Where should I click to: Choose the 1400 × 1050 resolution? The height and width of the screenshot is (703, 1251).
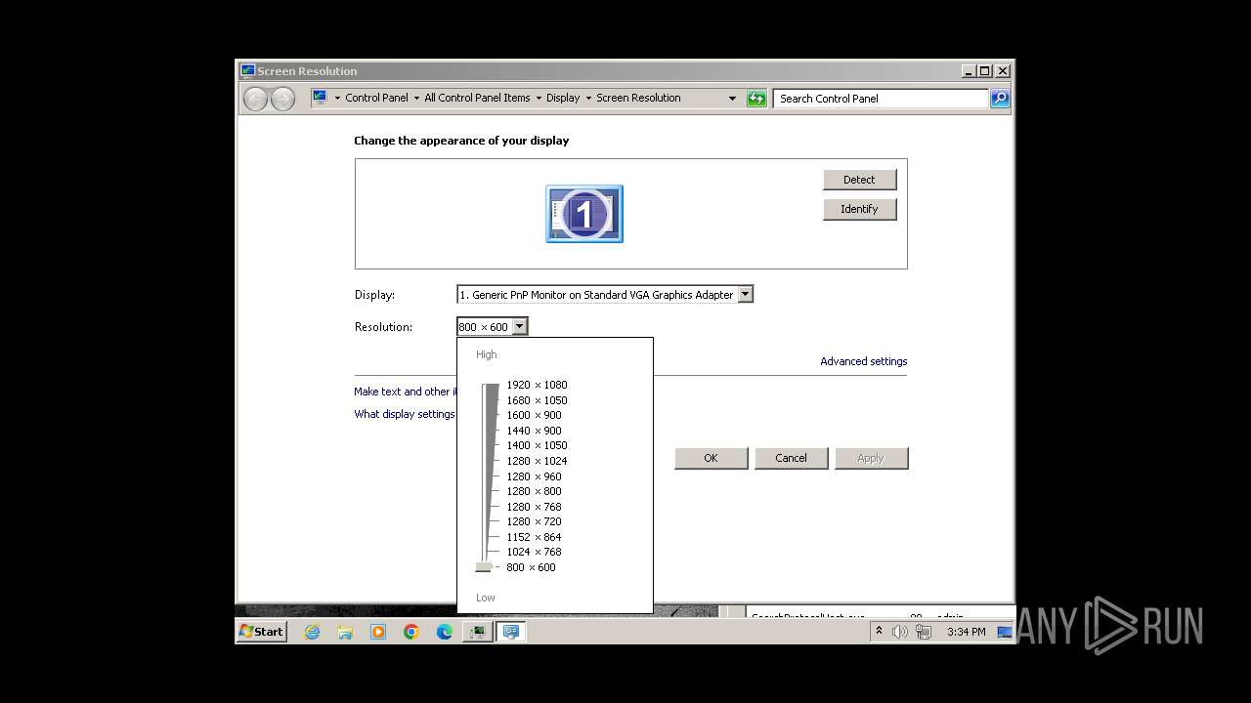pyautogui.click(x=537, y=445)
